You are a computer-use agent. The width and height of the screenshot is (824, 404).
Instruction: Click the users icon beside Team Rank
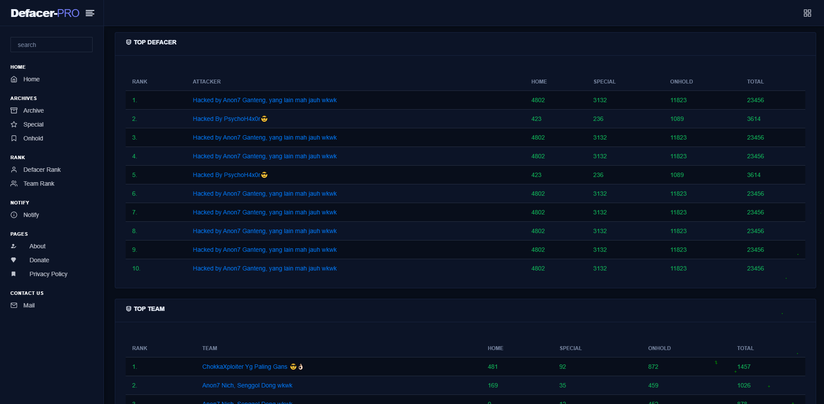(14, 184)
